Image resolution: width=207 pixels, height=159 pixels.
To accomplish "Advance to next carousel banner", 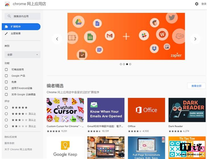I will coord(195,39).
